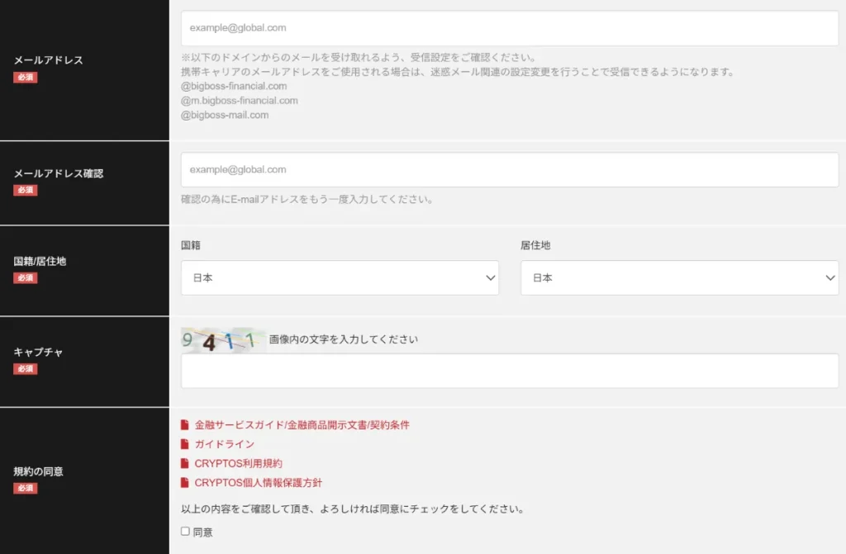Click the document icon beside 金融サービスガイド
Image resolution: width=846 pixels, height=554 pixels.
[184, 425]
